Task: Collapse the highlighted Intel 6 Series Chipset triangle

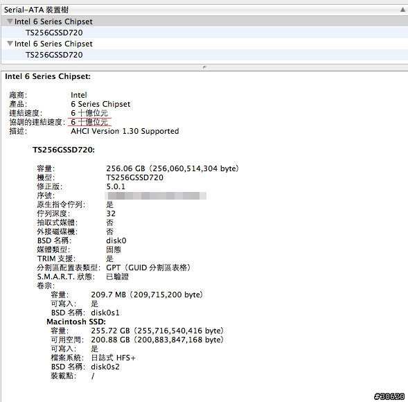Action: click(x=10, y=21)
